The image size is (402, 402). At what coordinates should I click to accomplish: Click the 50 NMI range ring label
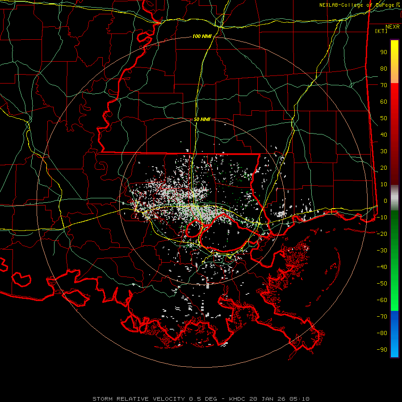pyautogui.click(x=202, y=119)
